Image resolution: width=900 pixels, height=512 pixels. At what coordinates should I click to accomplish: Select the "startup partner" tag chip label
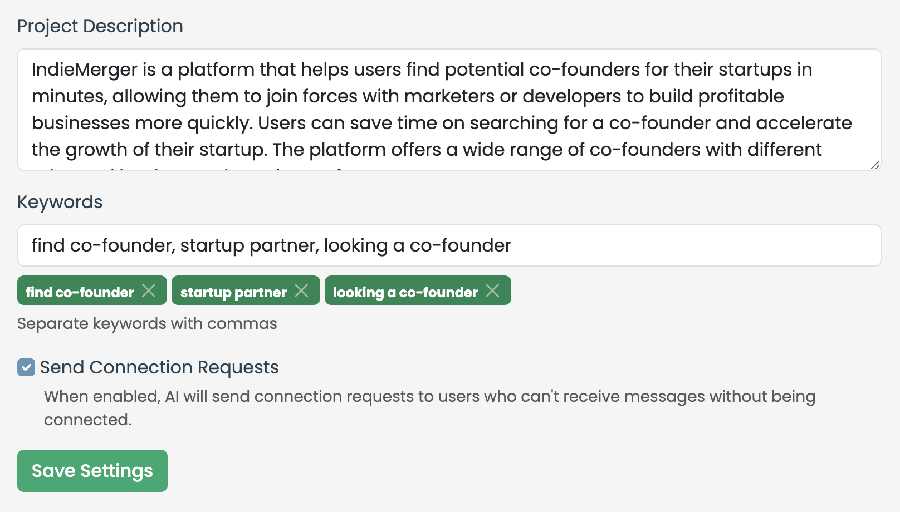(233, 292)
